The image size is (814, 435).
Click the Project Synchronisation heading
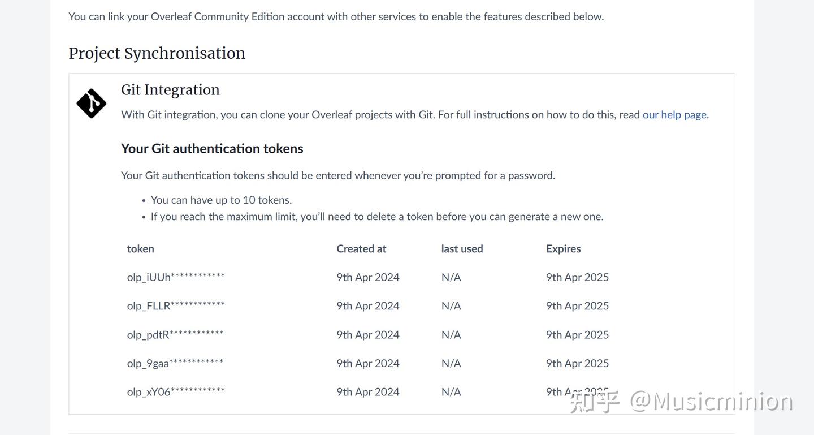[157, 53]
